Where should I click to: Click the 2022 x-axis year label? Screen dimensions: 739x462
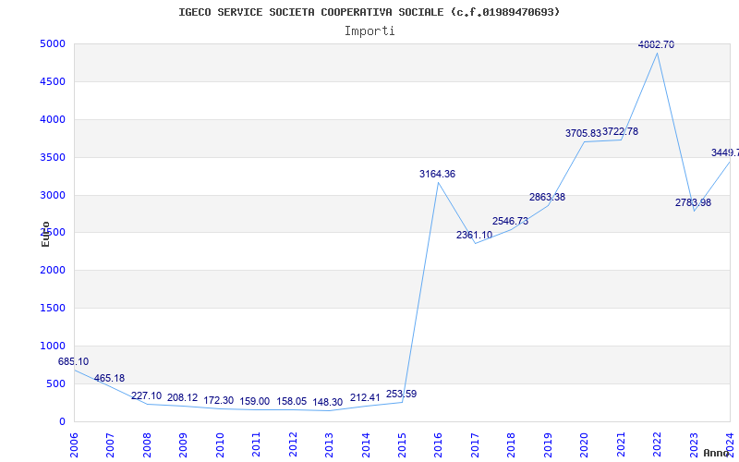point(657,444)
